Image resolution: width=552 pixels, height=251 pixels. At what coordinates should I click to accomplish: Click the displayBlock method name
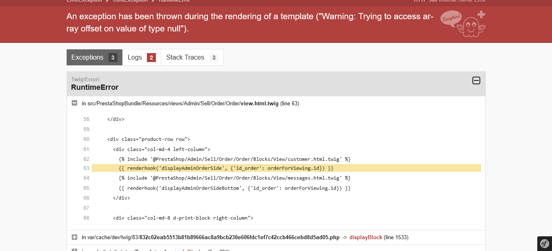[365, 237]
